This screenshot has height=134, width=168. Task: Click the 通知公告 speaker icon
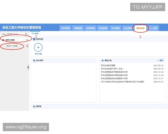[103, 61]
